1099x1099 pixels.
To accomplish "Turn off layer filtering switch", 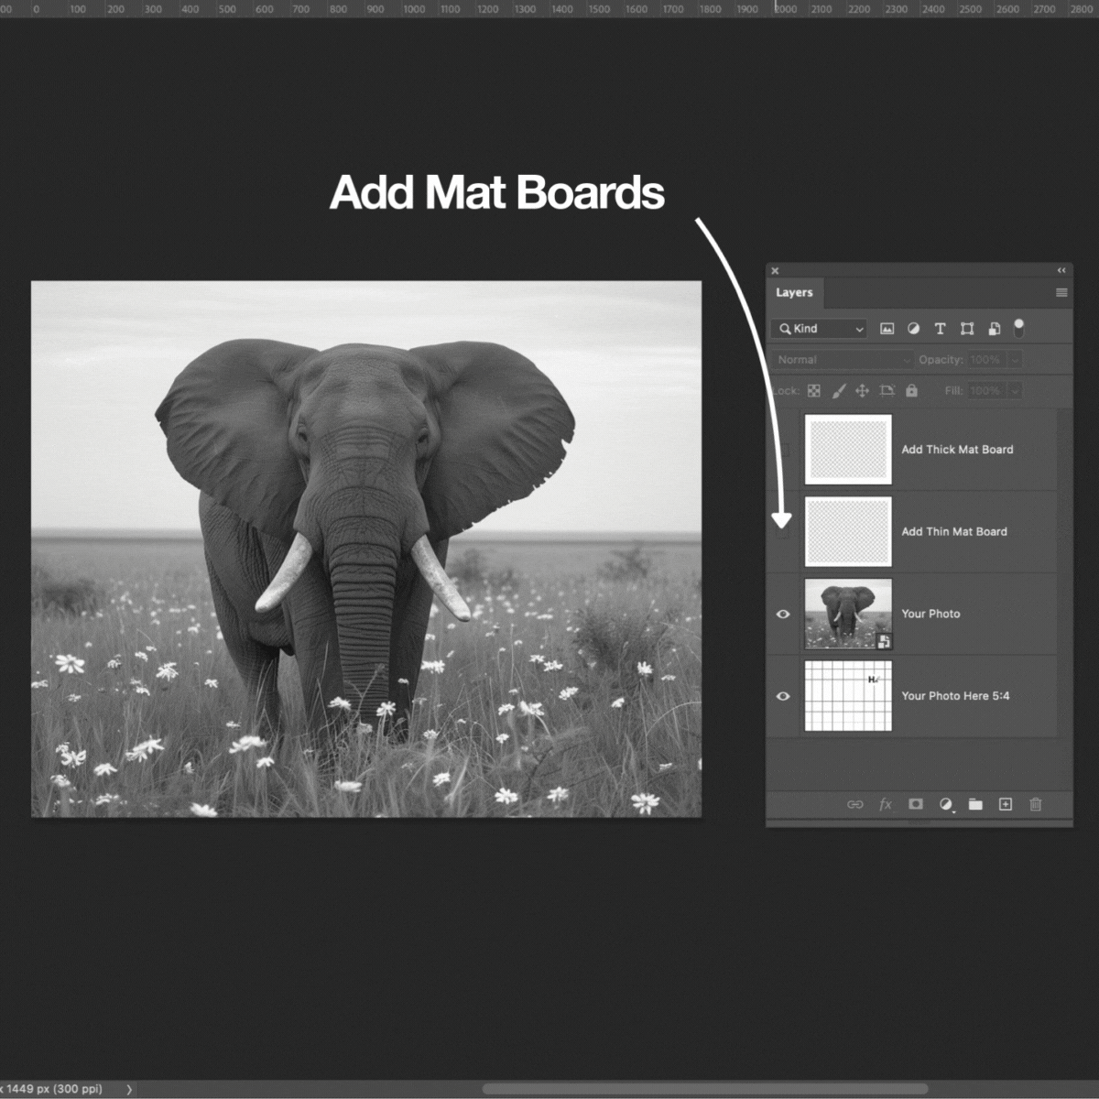I will pos(1018,328).
